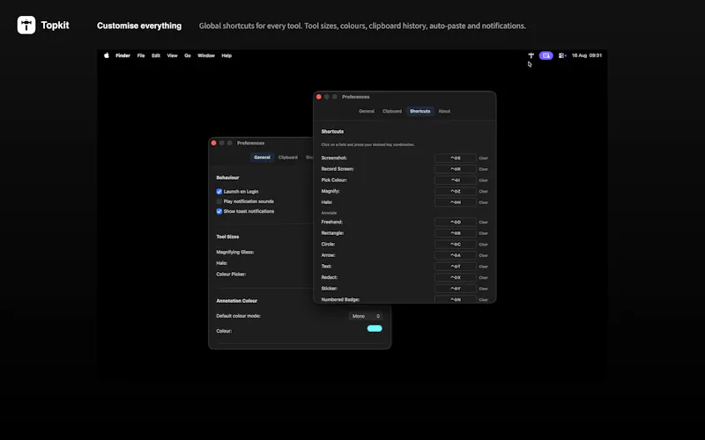Click the purple screen sharing indicator
Image resolution: width=705 pixels, height=440 pixels.
(545, 55)
